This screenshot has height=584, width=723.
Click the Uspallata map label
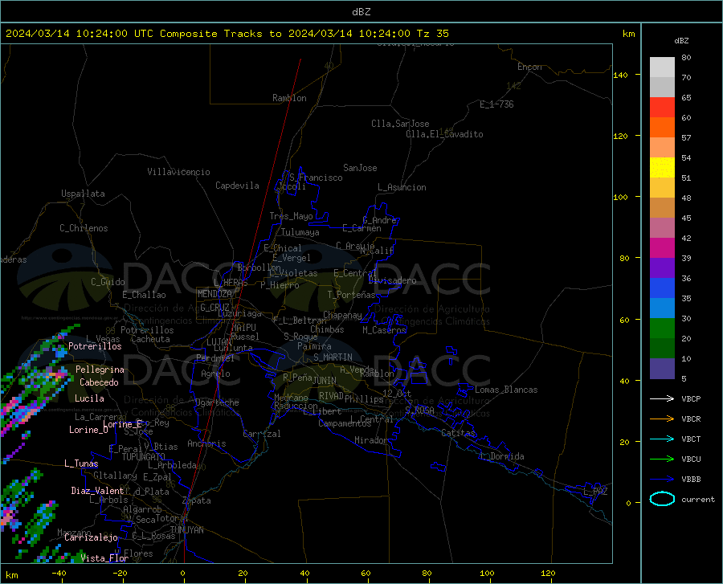[x=83, y=194]
